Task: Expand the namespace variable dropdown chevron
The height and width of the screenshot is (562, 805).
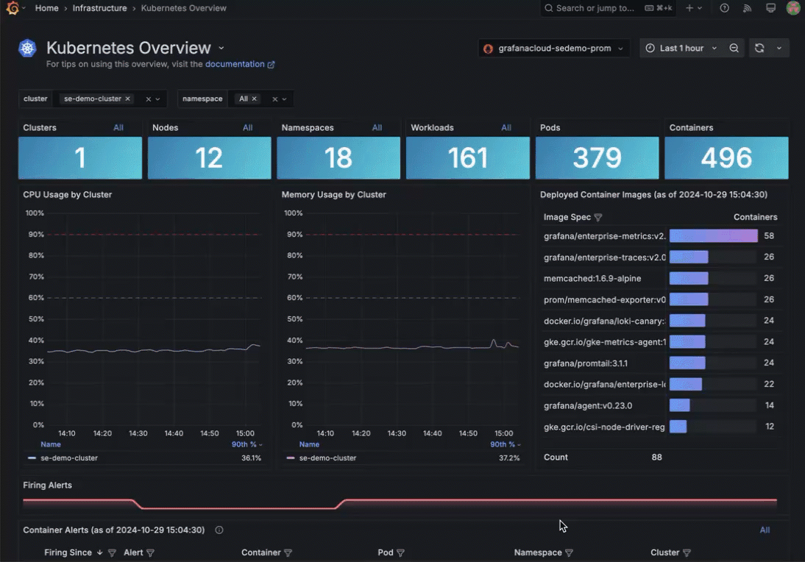Action: click(284, 99)
